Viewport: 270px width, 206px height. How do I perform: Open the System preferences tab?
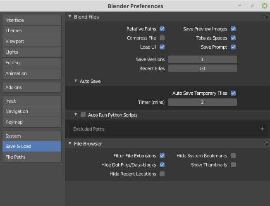tap(32, 136)
